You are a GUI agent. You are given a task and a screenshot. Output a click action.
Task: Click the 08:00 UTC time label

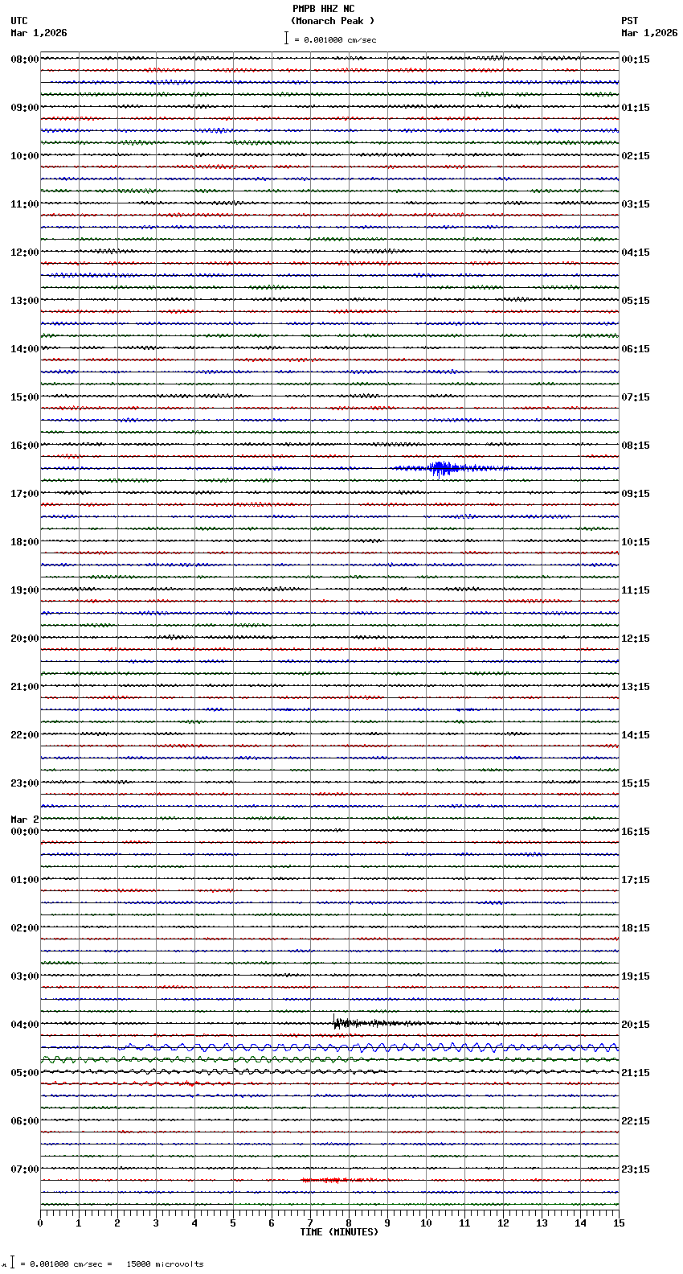pos(25,60)
